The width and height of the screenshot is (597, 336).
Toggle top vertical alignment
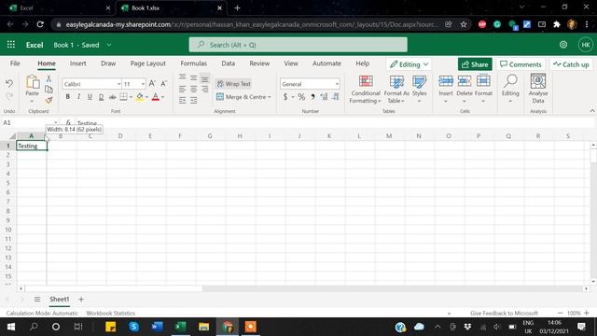183,77
